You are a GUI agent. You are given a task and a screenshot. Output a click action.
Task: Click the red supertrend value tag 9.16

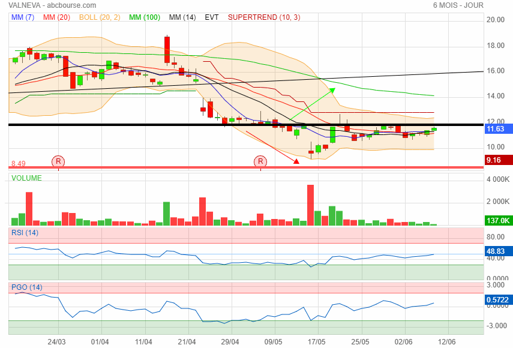coord(499,160)
